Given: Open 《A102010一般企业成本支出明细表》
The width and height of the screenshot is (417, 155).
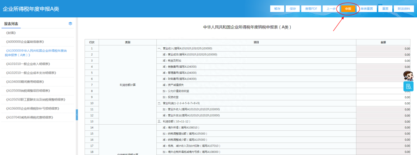Looking at the screenshot, I should [x=31, y=73].
